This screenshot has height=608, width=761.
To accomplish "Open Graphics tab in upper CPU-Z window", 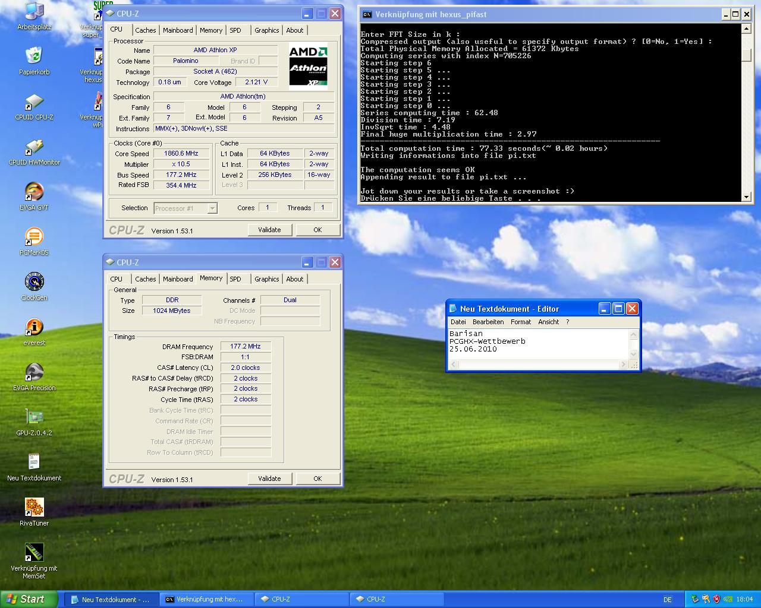I will coord(266,30).
